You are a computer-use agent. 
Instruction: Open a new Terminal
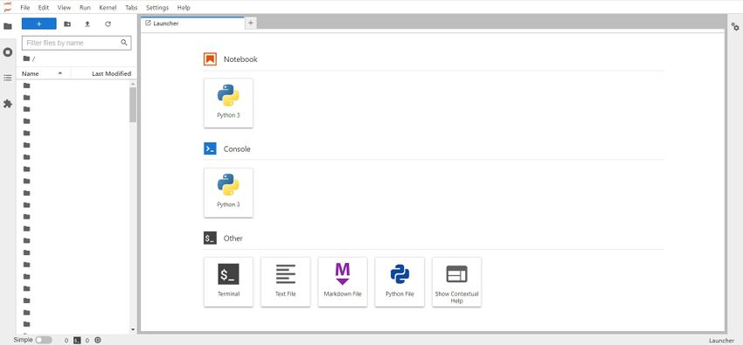coord(228,282)
